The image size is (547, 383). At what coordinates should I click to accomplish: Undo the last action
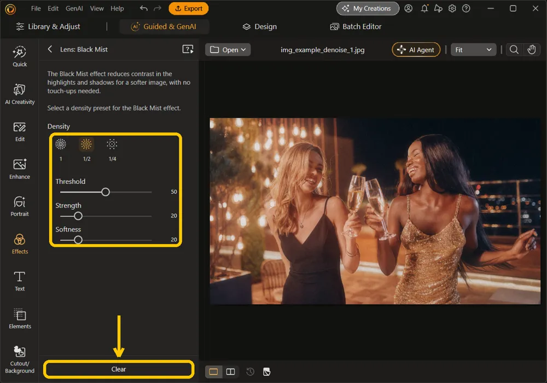(x=143, y=8)
